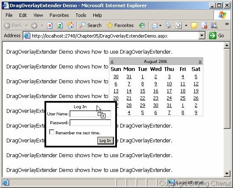Click the Forward arrow button
The height and width of the screenshot is (188, 233).
34,26
